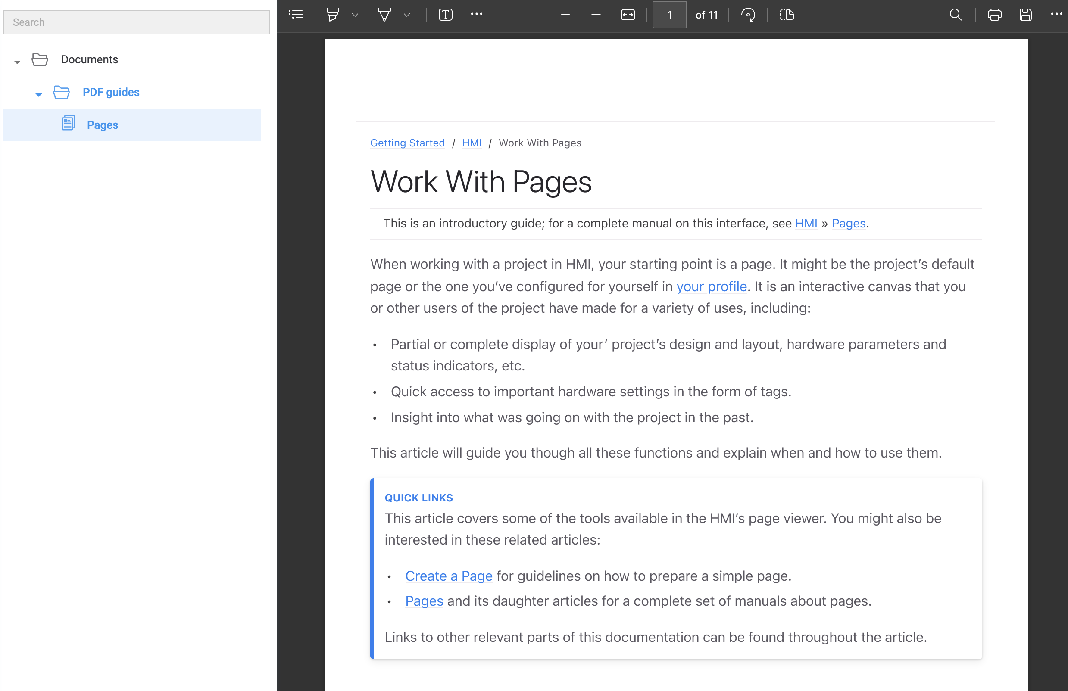Open the 'your profile' link
The image size is (1068, 691).
712,286
